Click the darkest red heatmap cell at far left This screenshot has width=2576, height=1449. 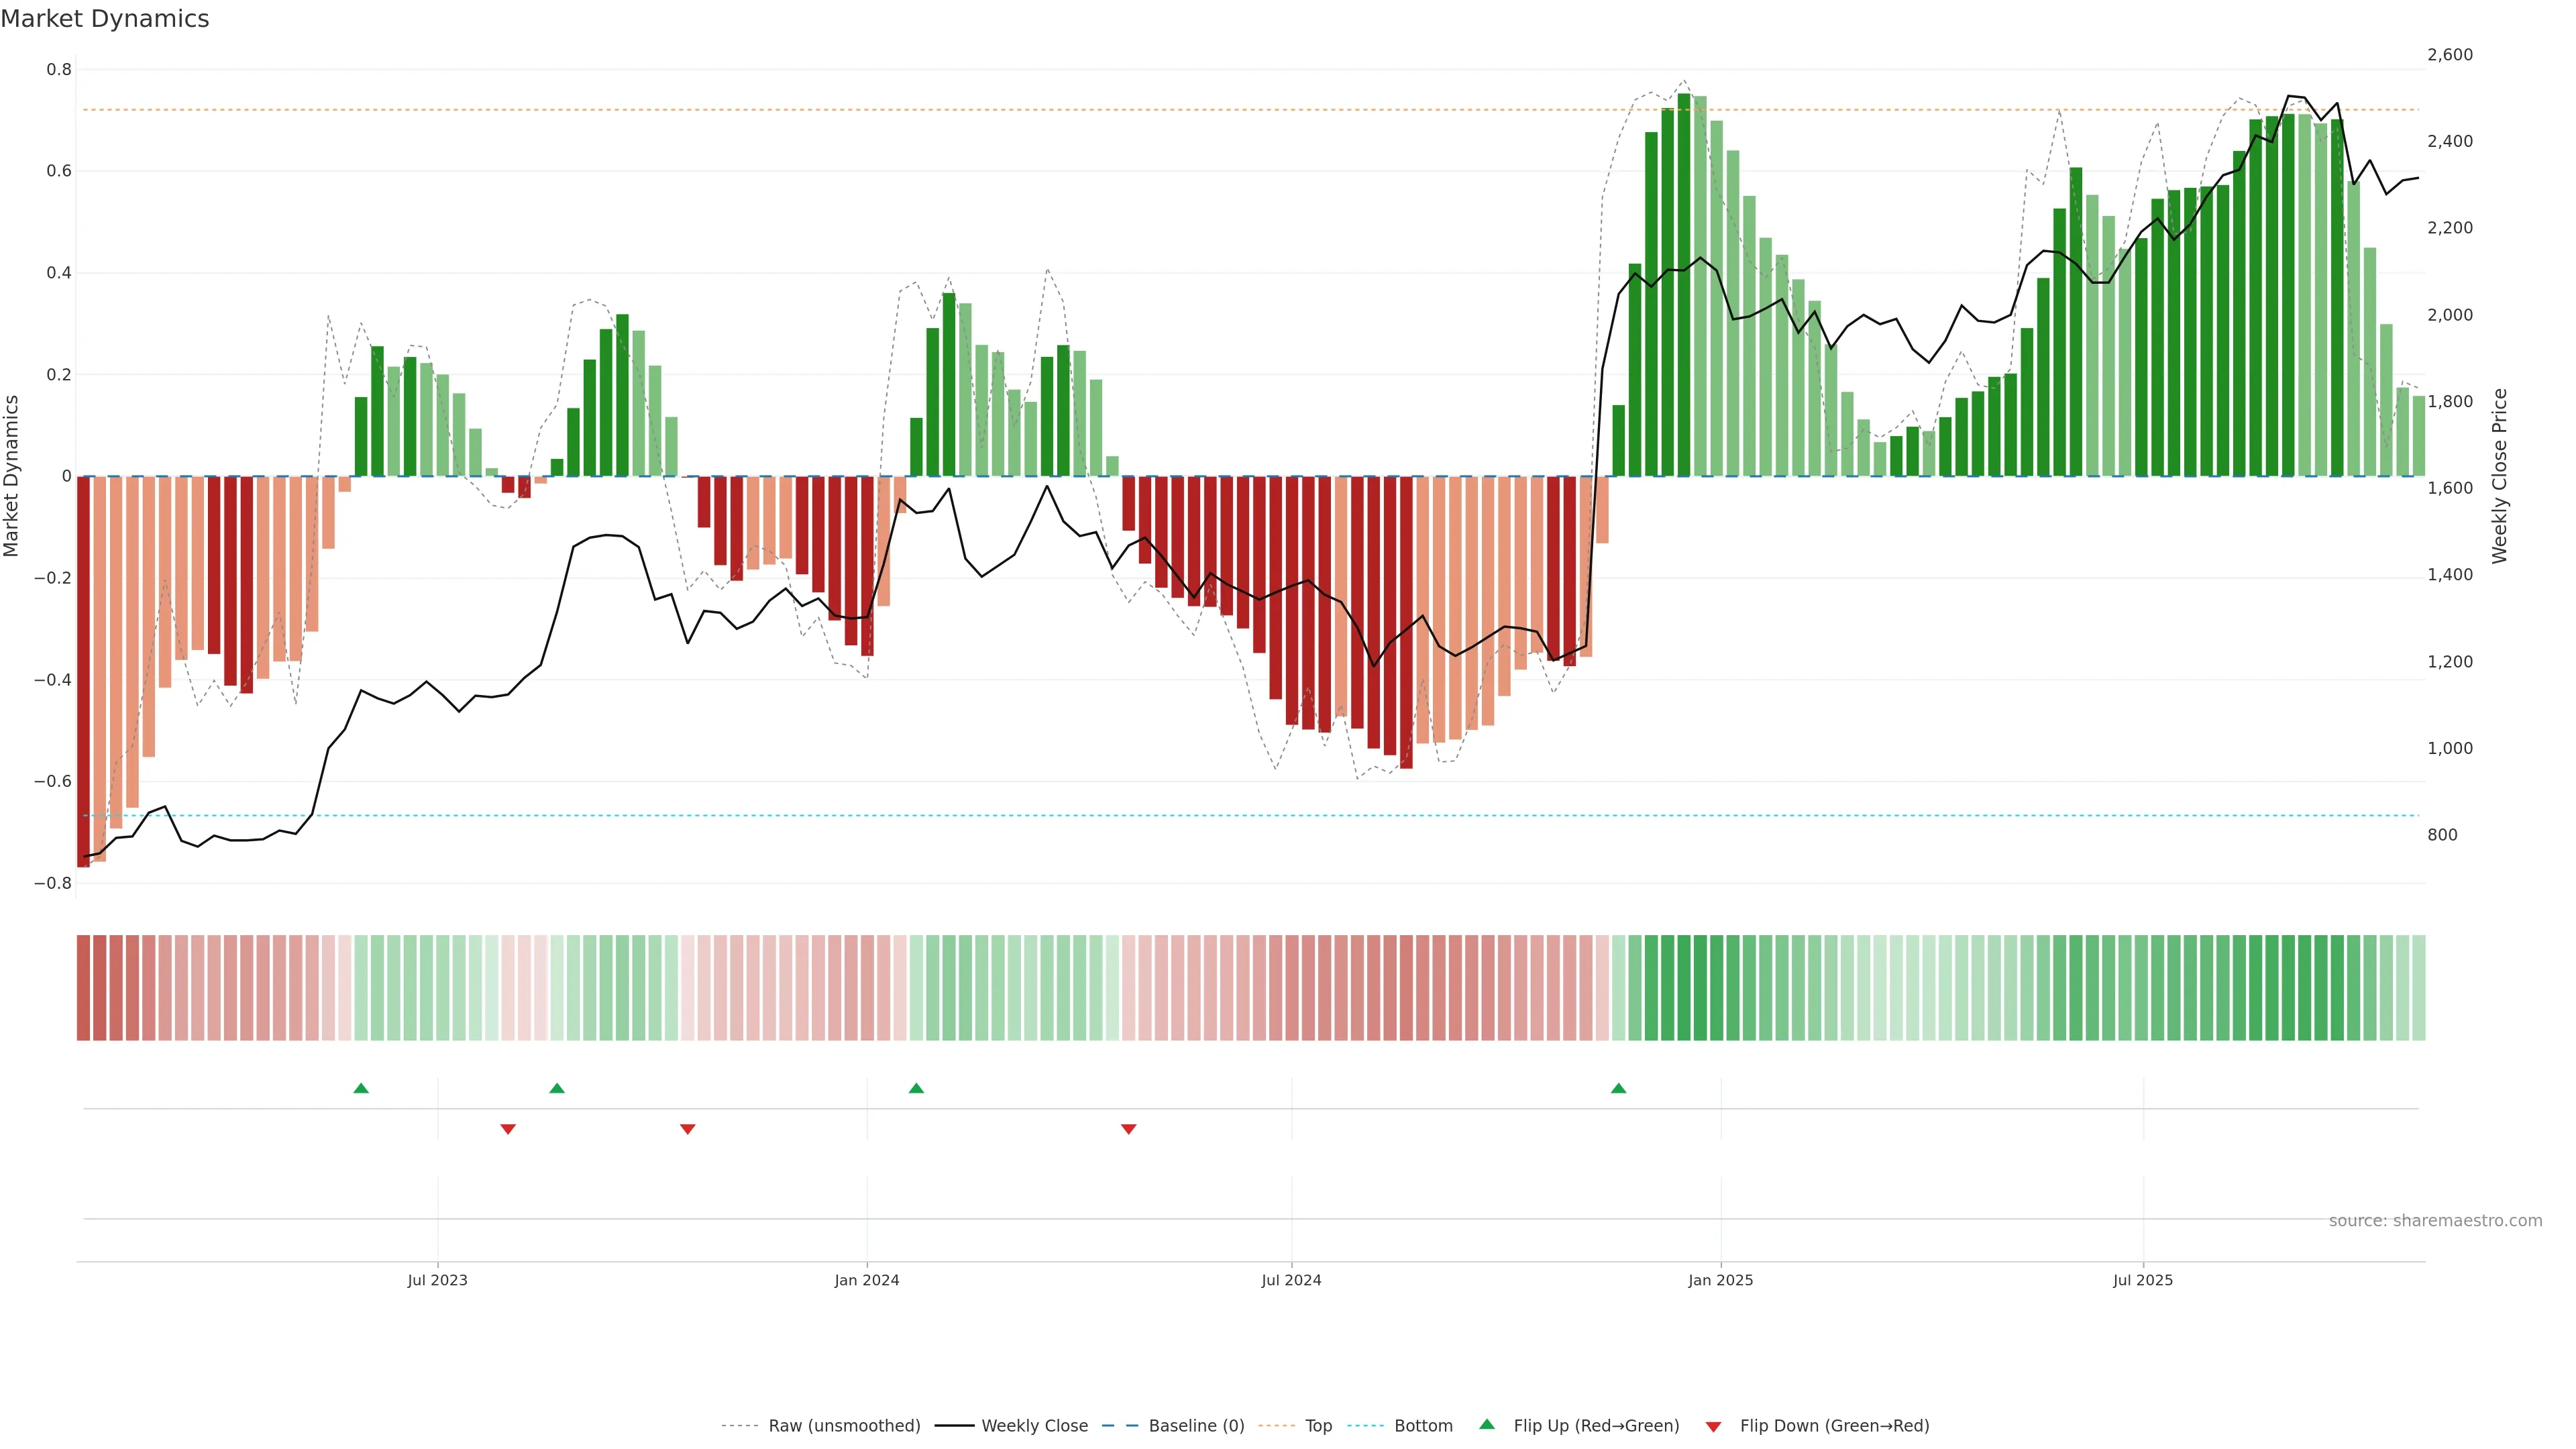coord(83,988)
